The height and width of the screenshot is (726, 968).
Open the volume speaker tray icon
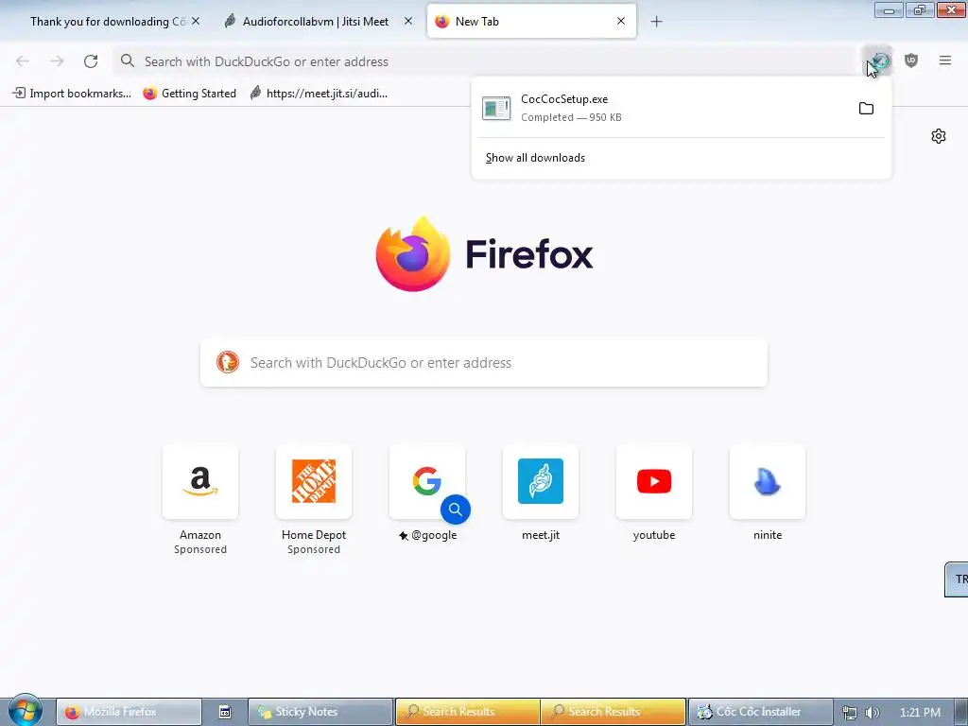coord(873,713)
